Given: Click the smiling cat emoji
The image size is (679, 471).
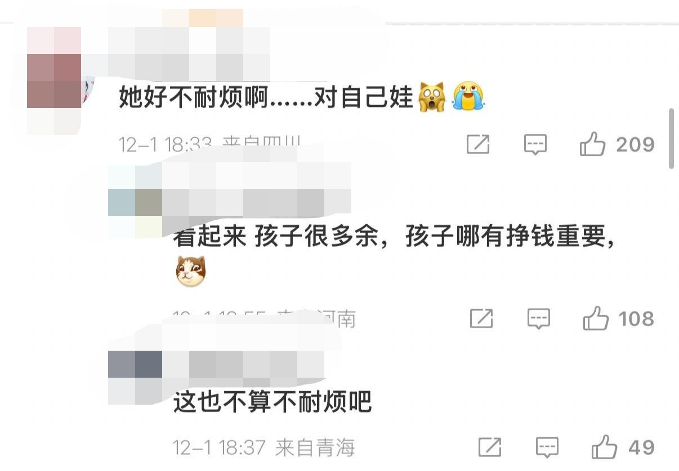Looking at the screenshot, I should pyautogui.click(x=191, y=271).
